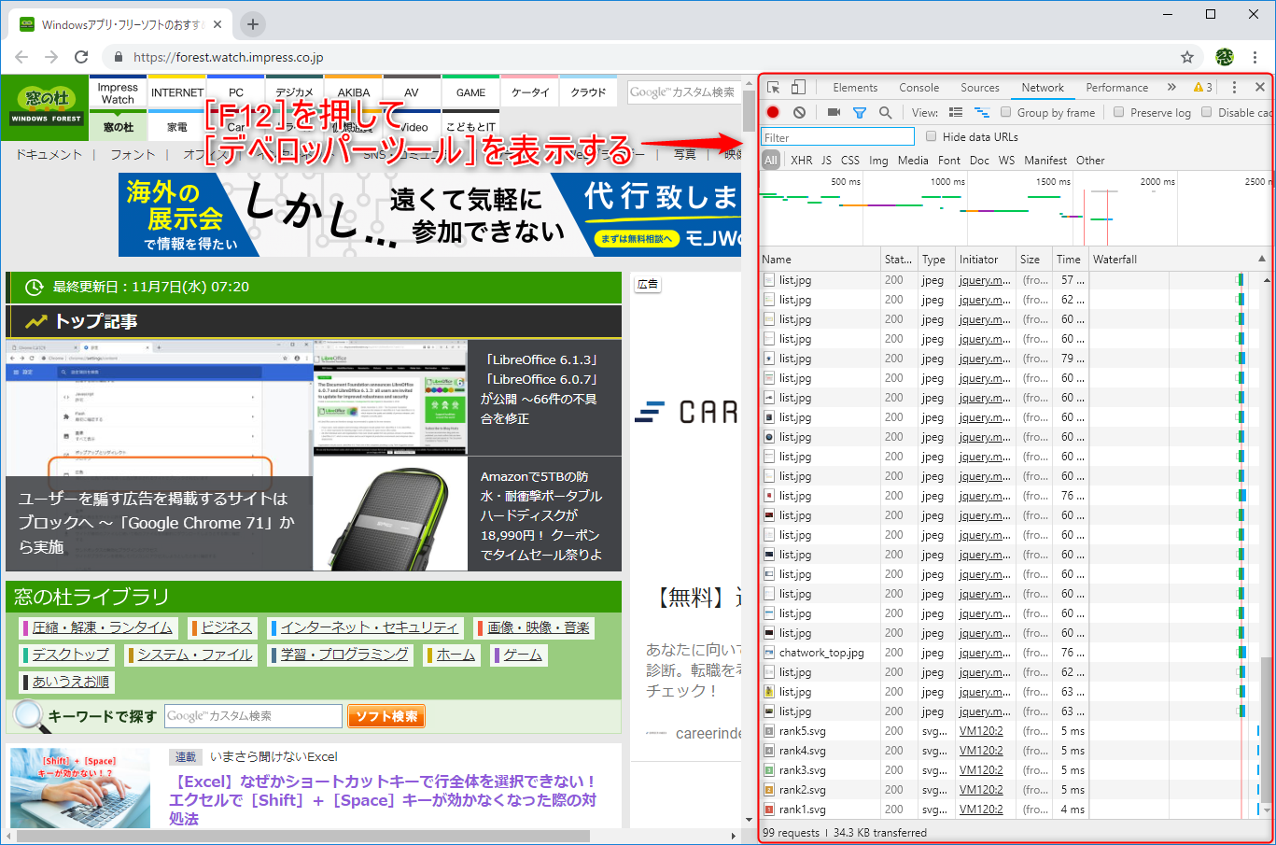Filter requests by JS type

coord(826,160)
